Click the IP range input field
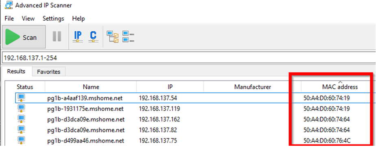The image size is (376, 147). (x=189, y=58)
